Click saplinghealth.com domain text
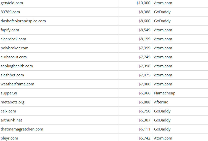The width and height of the screenshot is (208, 141). [x=17, y=66]
